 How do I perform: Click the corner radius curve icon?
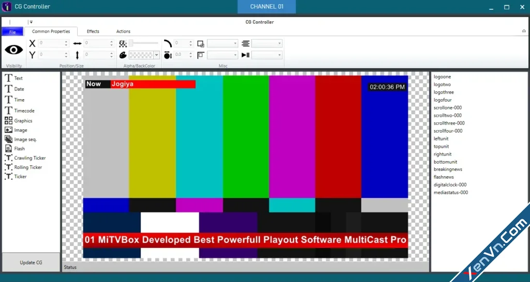[168, 43]
